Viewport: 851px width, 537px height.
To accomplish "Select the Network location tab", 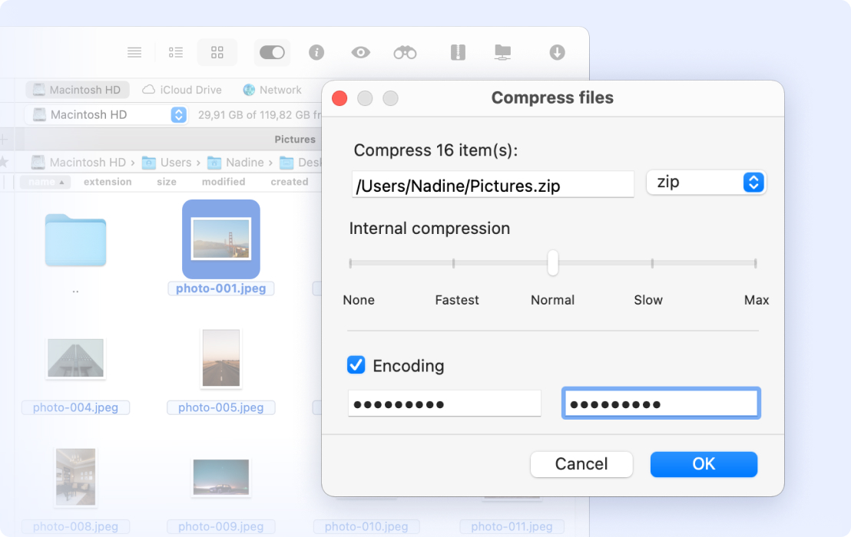I will [x=272, y=90].
